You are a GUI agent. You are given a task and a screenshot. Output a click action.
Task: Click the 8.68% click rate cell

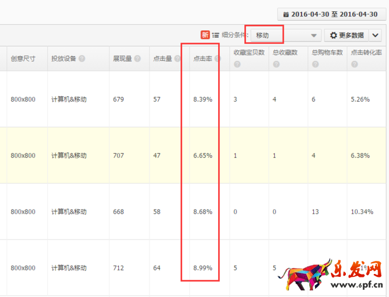point(202,212)
